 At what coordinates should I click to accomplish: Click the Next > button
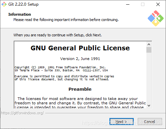[121, 121]
